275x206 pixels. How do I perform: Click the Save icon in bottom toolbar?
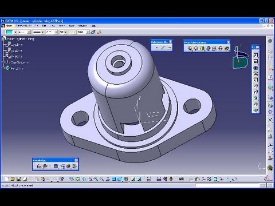click(18, 179)
